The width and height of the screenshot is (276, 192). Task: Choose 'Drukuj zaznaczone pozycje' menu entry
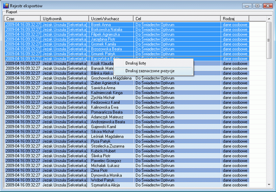[153, 71]
